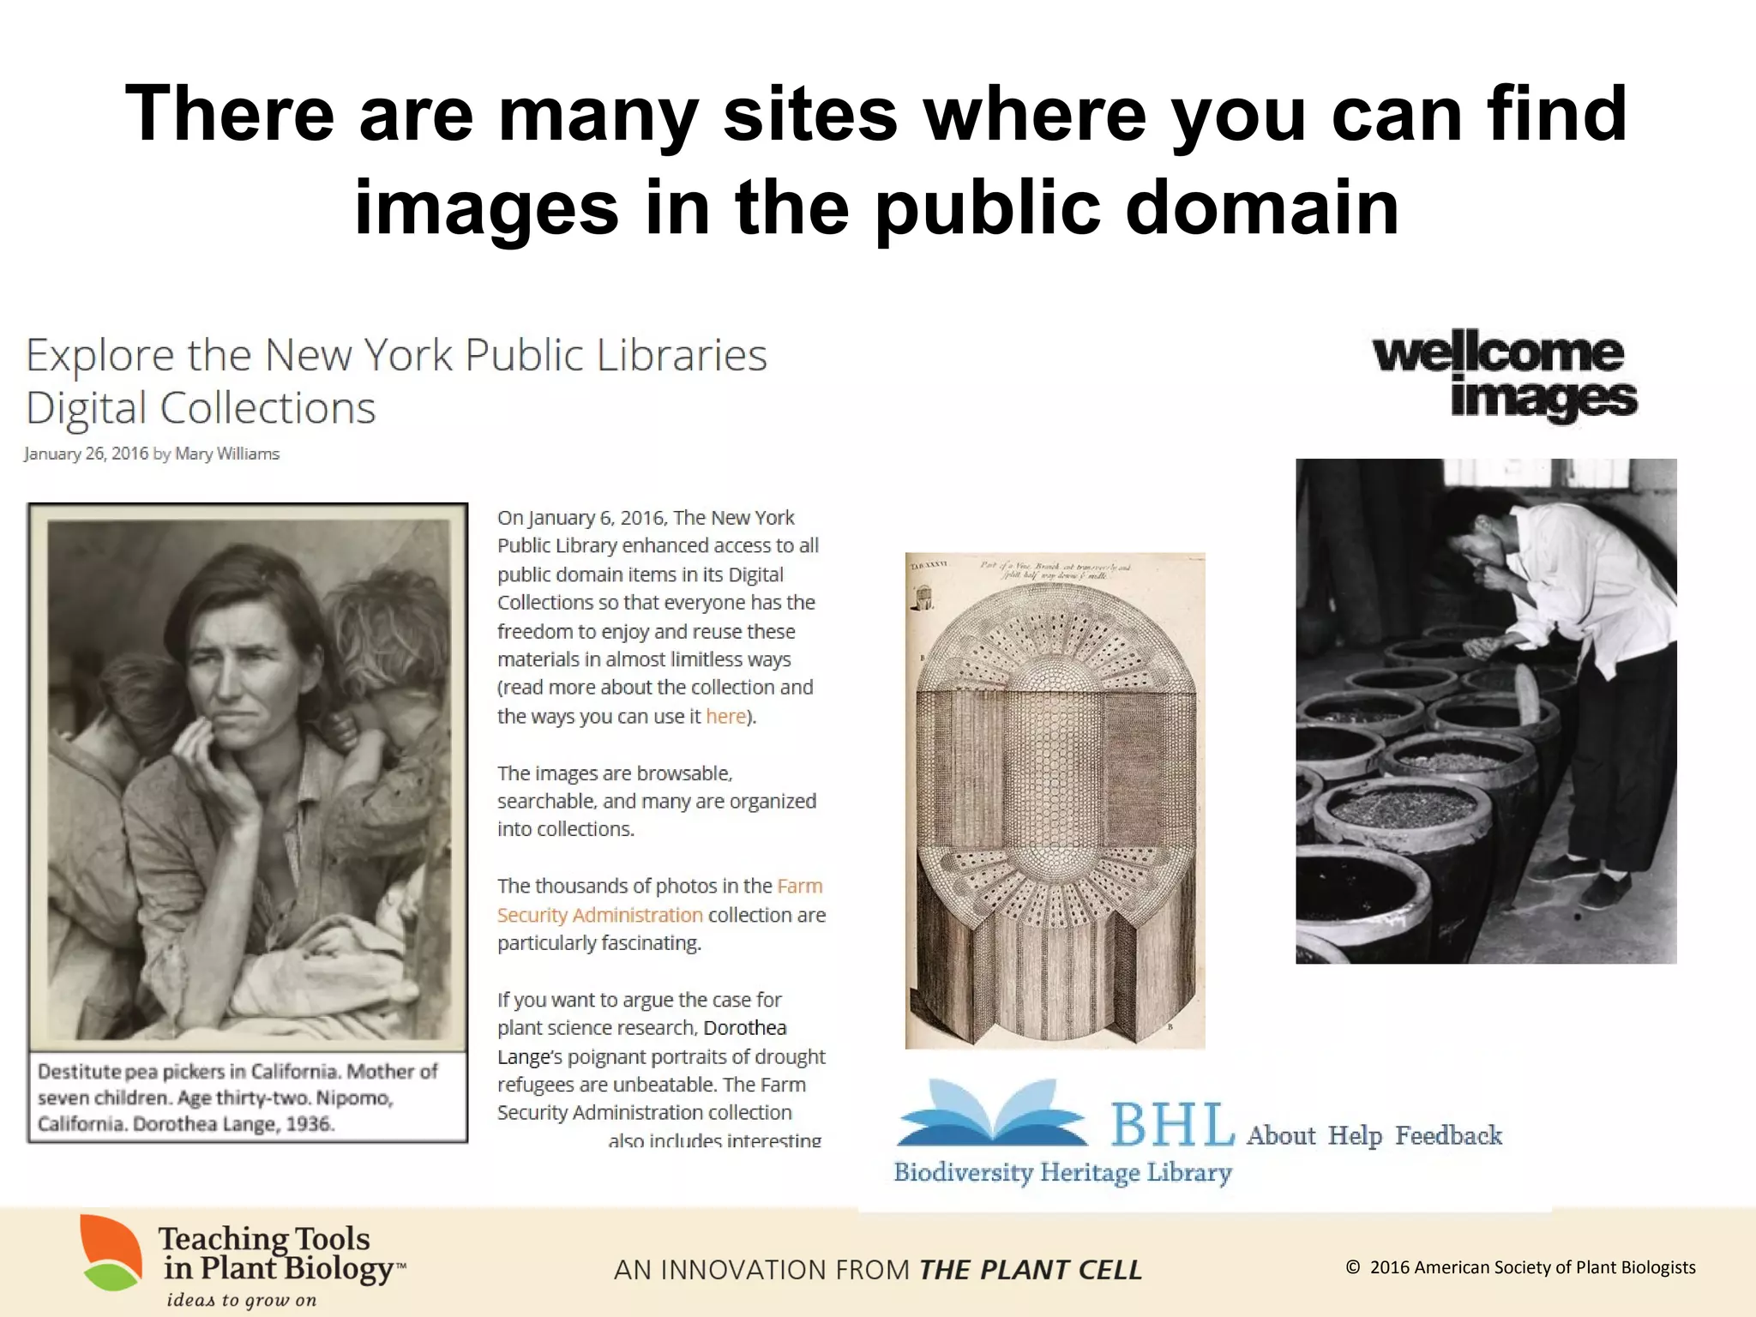Click the '2016 American Society of Plant Biologists' copyright
The height and width of the screenshot is (1317, 1756).
(1521, 1267)
